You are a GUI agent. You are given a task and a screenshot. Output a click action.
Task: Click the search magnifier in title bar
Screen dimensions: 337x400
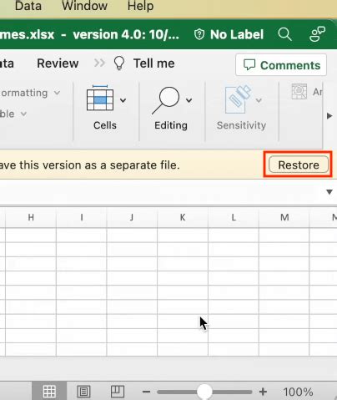coord(284,34)
